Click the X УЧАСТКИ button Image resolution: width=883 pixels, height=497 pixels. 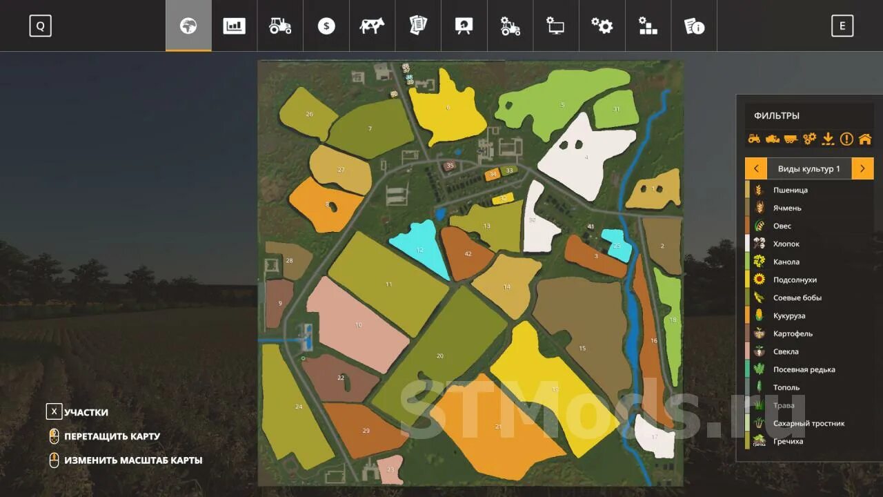(77, 412)
